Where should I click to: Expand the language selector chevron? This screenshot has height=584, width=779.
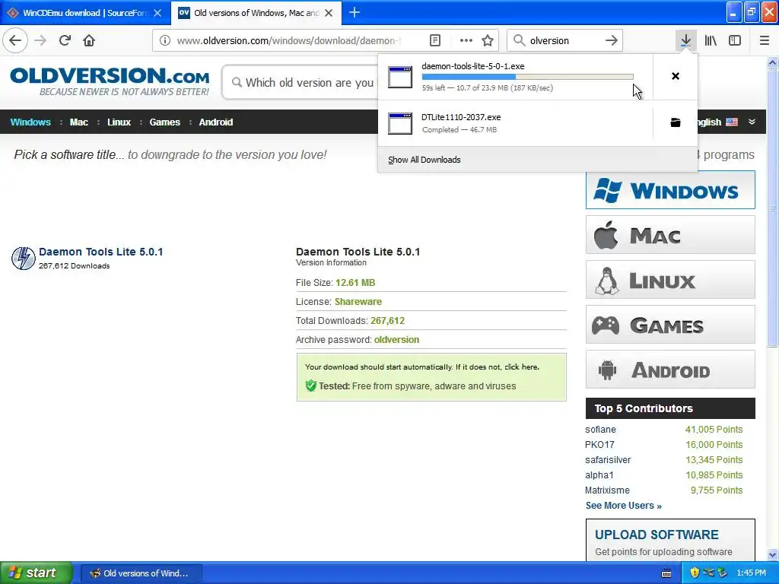point(752,122)
